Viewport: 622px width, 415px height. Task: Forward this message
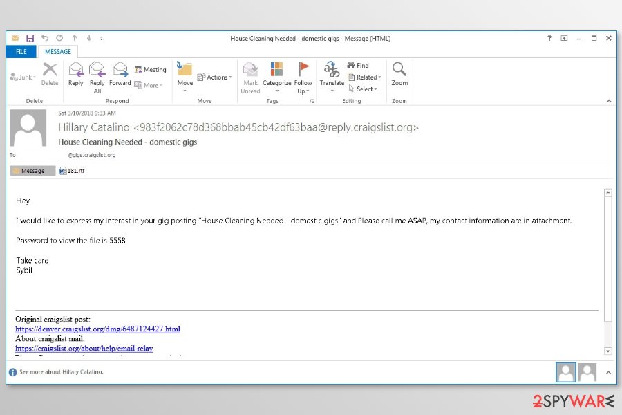[120, 74]
